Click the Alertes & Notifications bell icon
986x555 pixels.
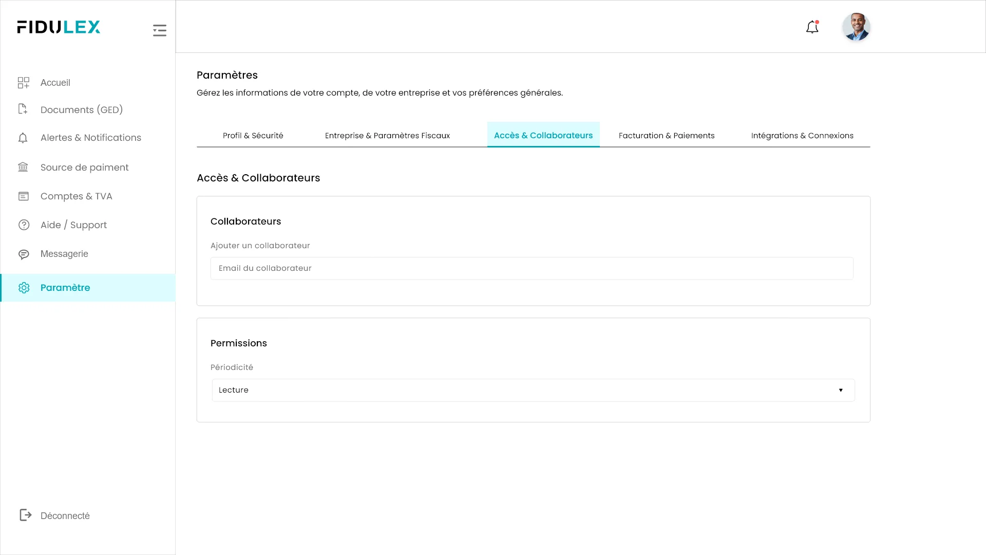(23, 138)
